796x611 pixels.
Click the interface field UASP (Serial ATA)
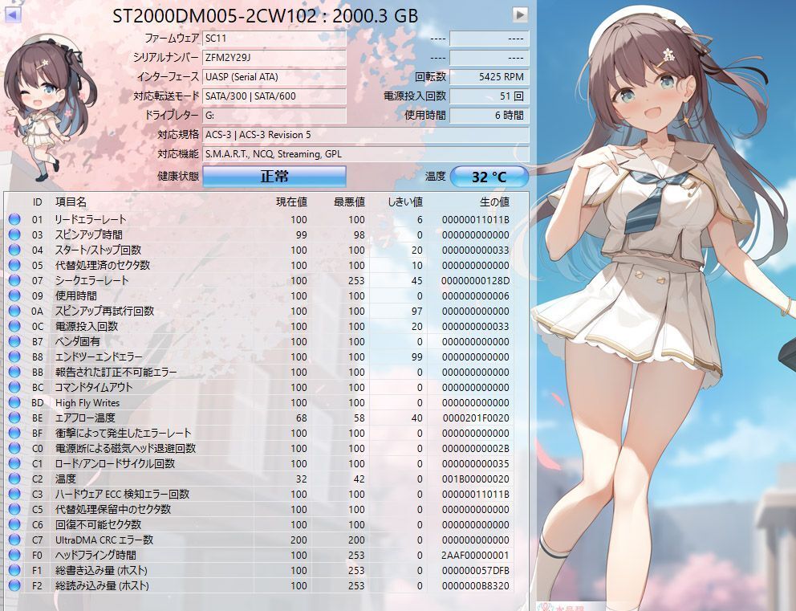[x=274, y=77]
